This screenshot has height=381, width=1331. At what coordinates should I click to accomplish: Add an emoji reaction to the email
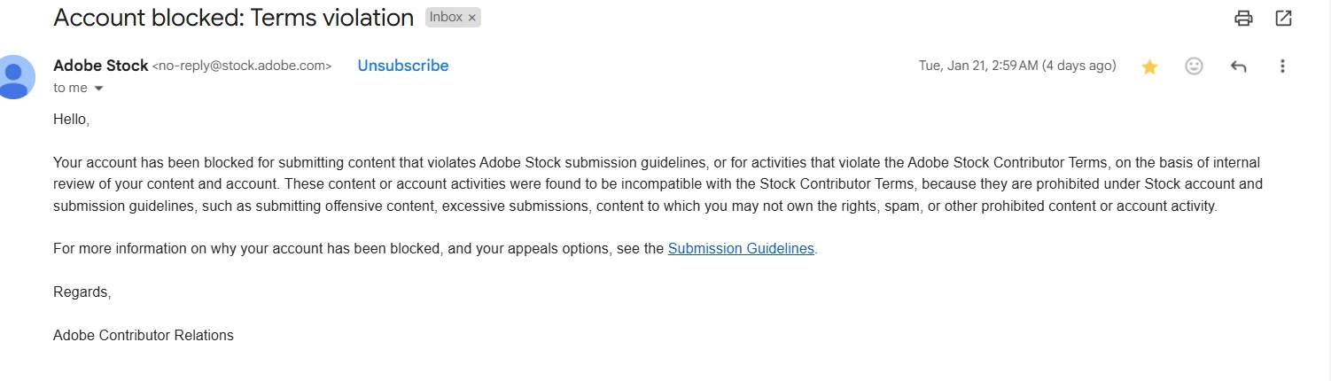(x=1195, y=66)
